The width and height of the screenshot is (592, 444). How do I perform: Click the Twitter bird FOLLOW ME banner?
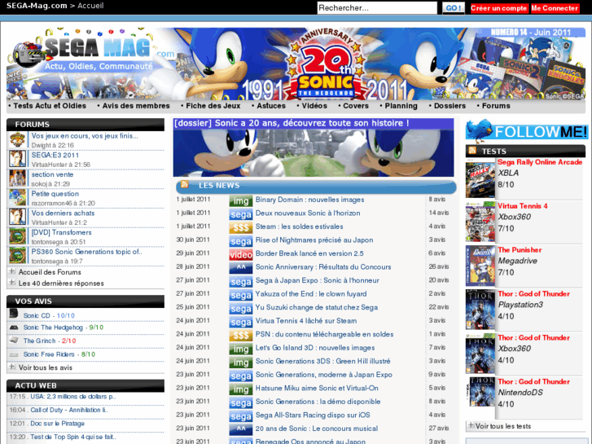pyautogui.click(x=526, y=130)
